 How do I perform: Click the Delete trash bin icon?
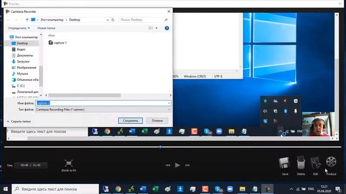tap(301, 163)
